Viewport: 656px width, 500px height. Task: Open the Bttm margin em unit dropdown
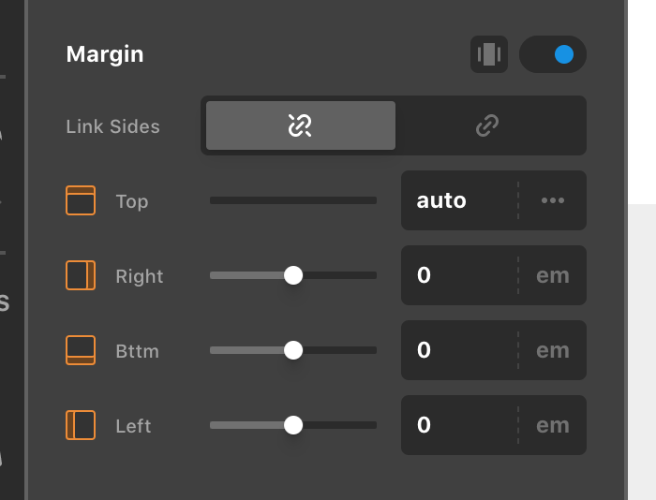[x=553, y=350]
